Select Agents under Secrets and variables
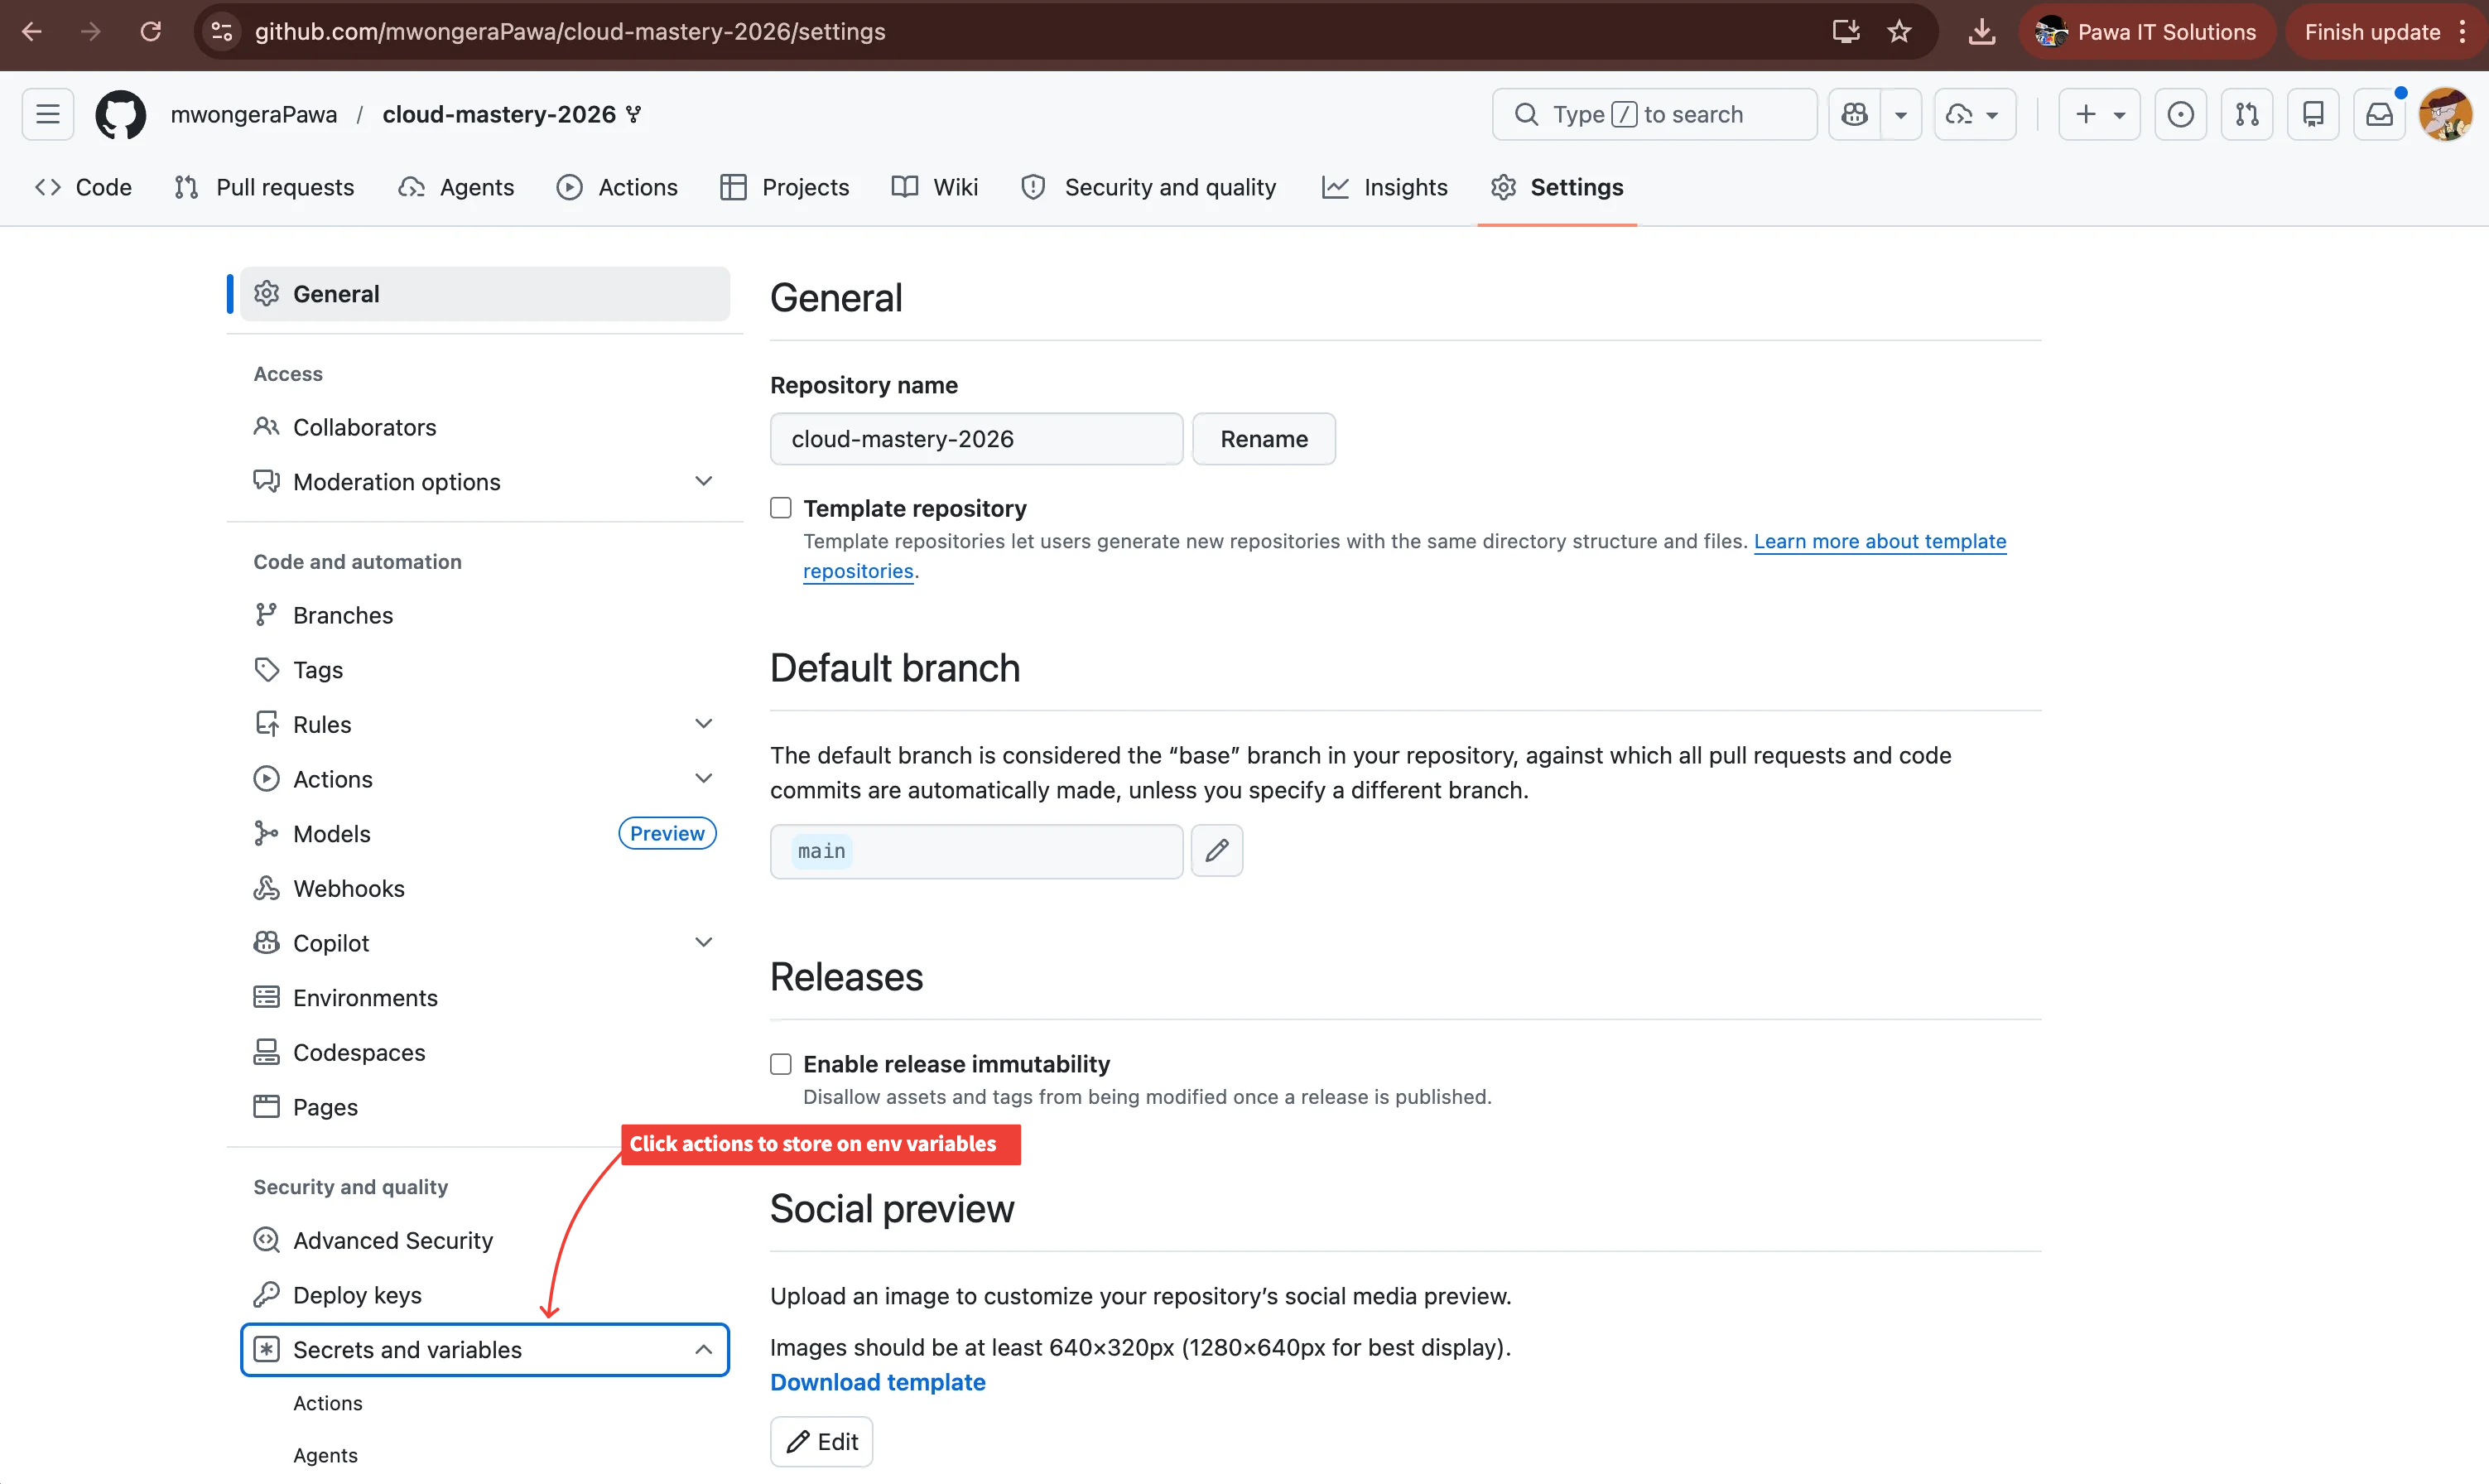Screen dimensions: 2489x1484 [325, 1455]
